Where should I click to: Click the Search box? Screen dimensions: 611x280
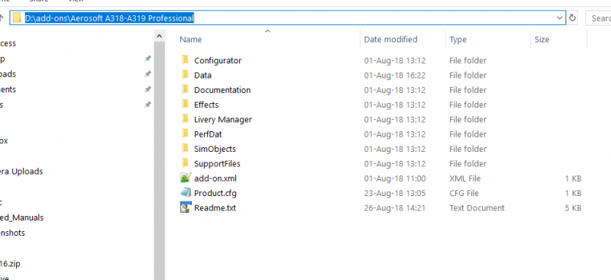click(x=599, y=18)
